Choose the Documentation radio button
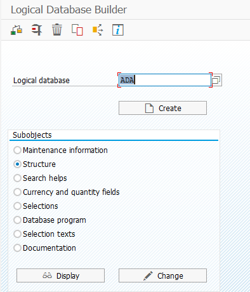Screen dimensions: 250x292 point(17,248)
